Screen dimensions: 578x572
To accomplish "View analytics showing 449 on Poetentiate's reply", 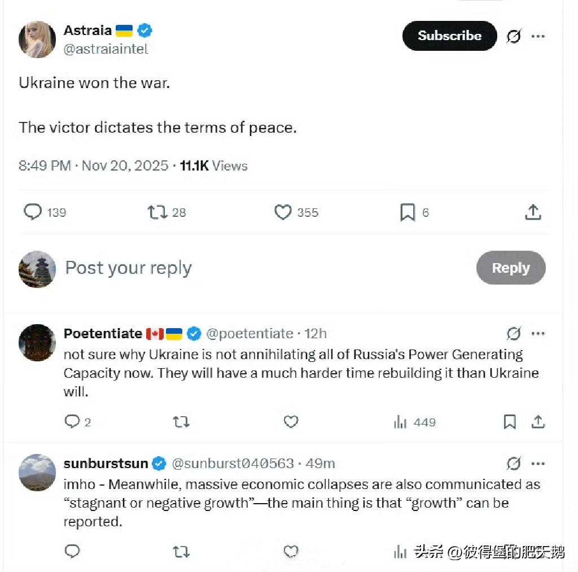I will [415, 422].
